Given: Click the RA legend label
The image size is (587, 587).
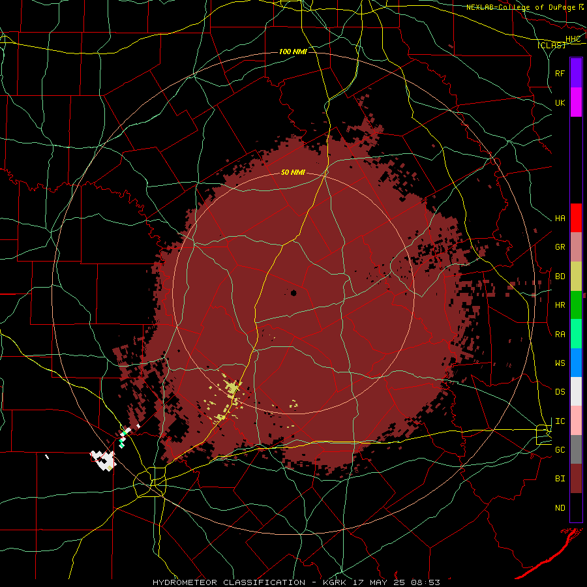Looking at the screenshot, I should [560, 335].
